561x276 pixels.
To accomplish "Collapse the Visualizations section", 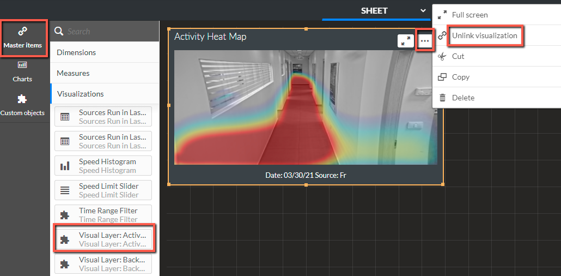I will 105,94.
